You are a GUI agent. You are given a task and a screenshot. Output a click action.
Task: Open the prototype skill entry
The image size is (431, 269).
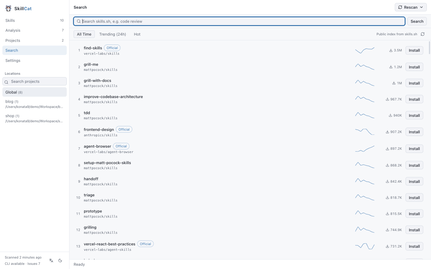93,211
